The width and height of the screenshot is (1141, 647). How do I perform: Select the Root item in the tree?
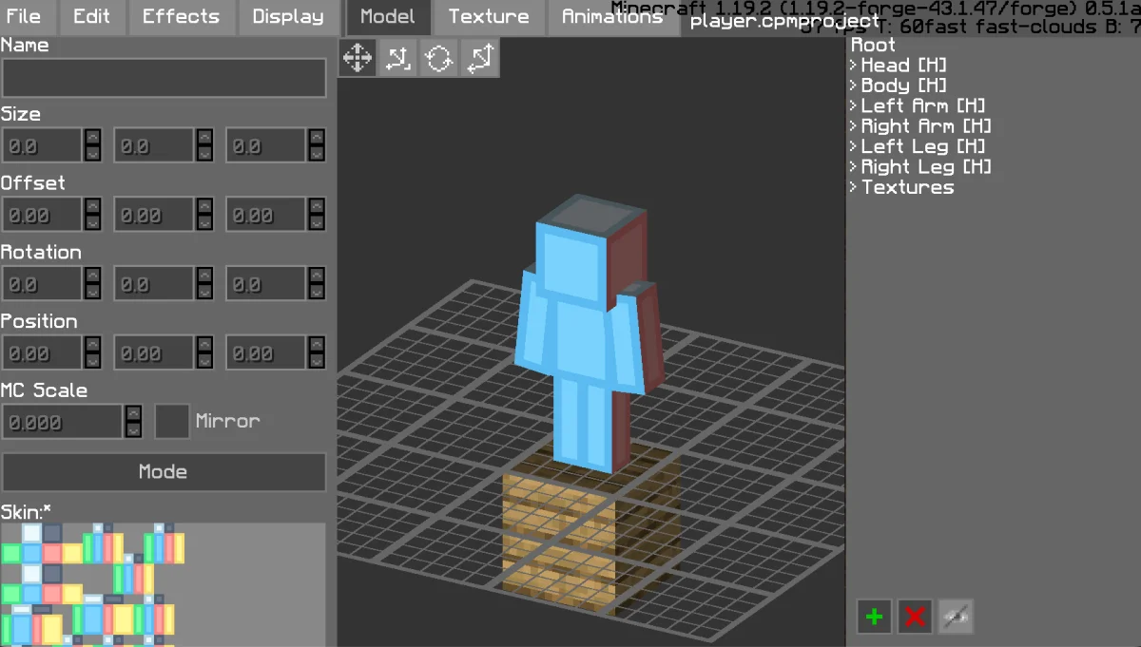[x=873, y=45]
